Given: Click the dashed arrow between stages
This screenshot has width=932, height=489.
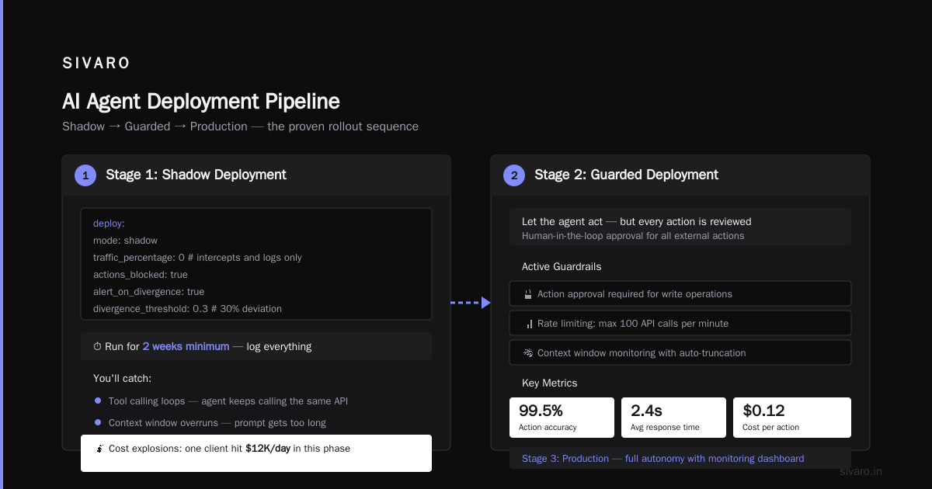Looking at the screenshot, I should click(x=471, y=303).
